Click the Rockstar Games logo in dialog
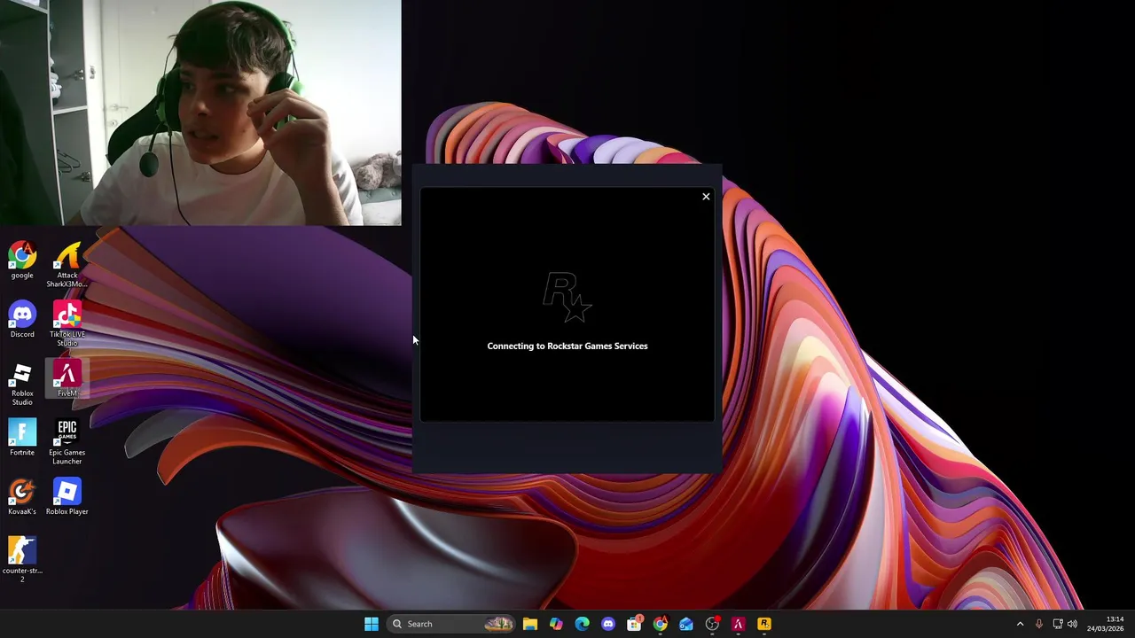The height and width of the screenshot is (638, 1135). 567,297
